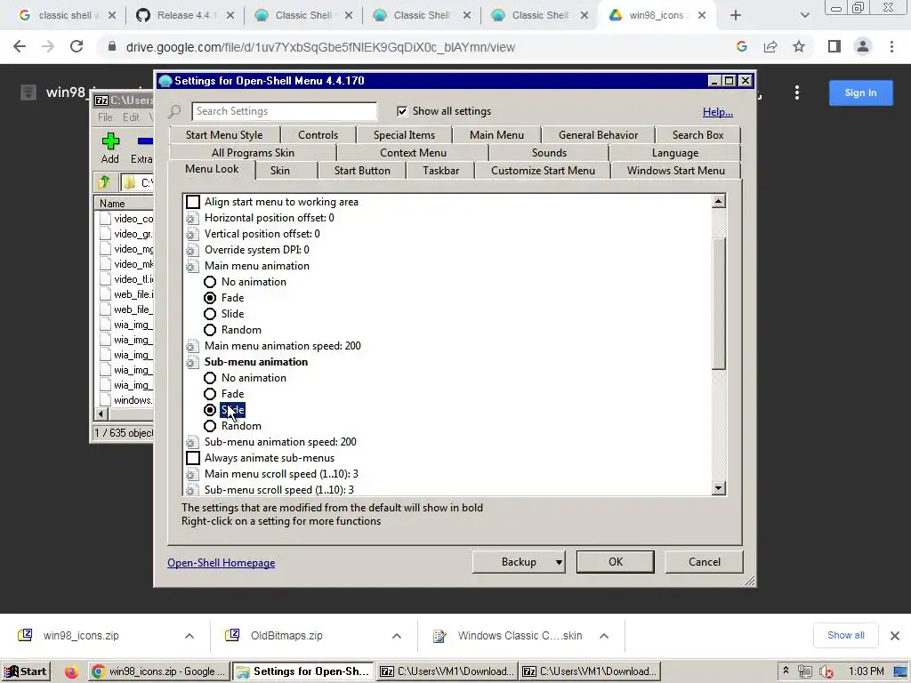911x683 pixels.
Task: Click the Google icon in address bar
Action: (742, 46)
